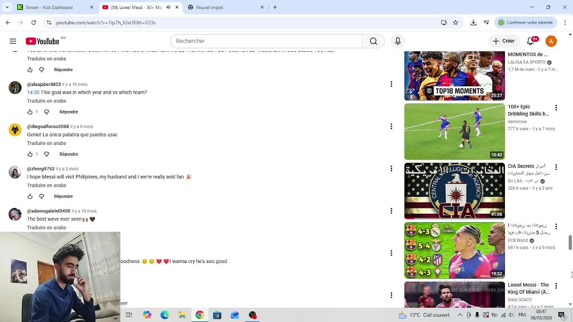Open File Explorer from the taskbar
This screenshot has width=573, height=322.
click(x=182, y=315)
